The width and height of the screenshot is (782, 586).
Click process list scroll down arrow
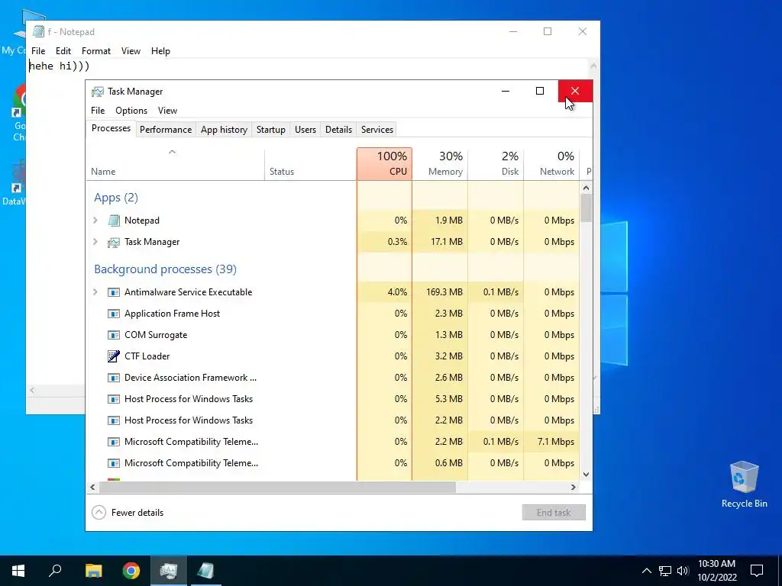[586, 475]
